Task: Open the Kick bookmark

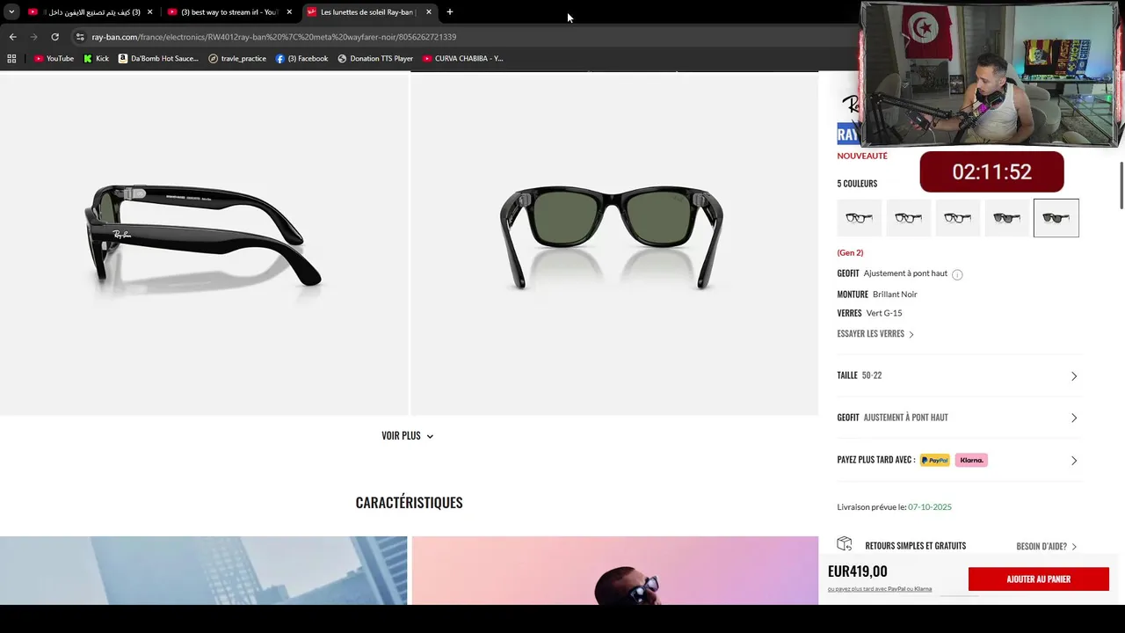Action: pos(96,59)
